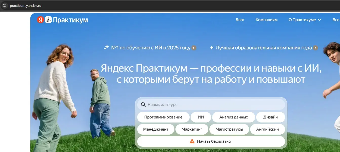Open the 'Компаниям' menu item
Viewport: 340px width, 152px height.
tap(267, 20)
